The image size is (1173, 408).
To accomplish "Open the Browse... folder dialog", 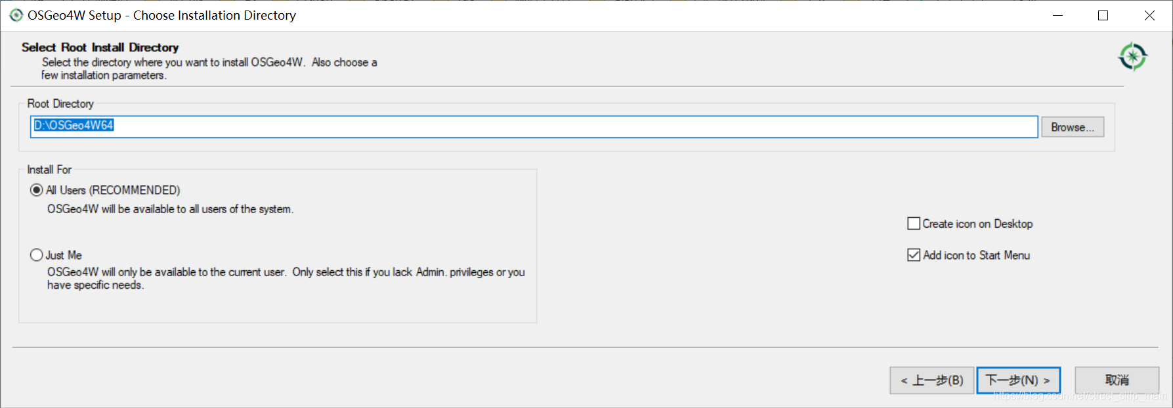I will [1073, 127].
